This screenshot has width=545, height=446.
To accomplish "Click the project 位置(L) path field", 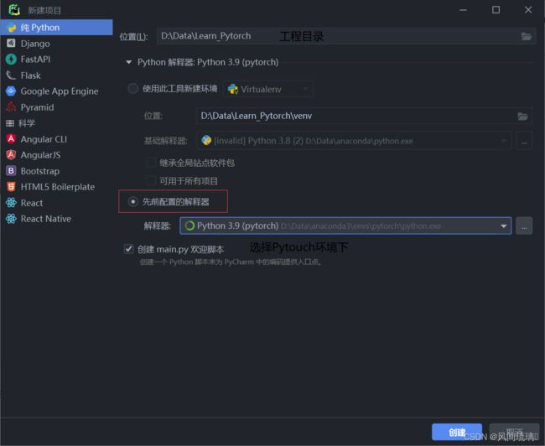I will click(346, 36).
